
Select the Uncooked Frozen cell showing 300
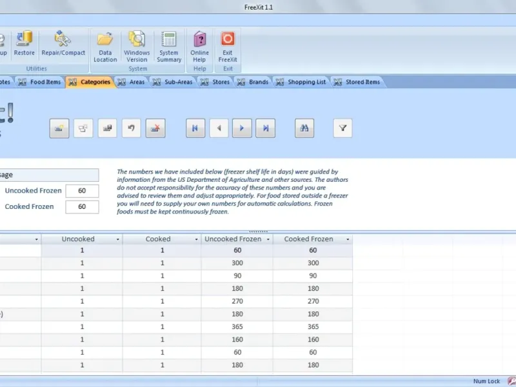coord(237,263)
